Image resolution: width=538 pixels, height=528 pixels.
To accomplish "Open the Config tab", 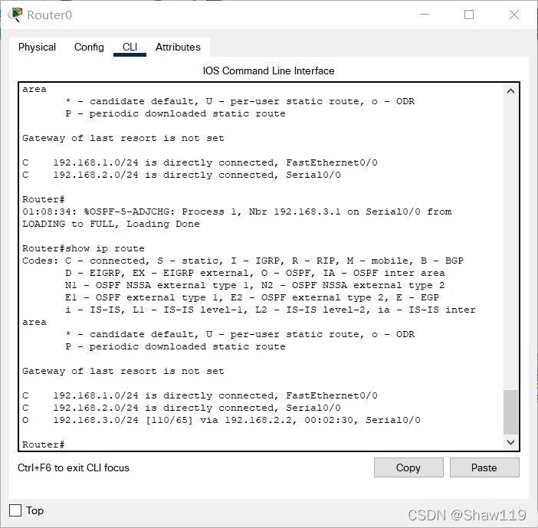I will click(89, 47).
